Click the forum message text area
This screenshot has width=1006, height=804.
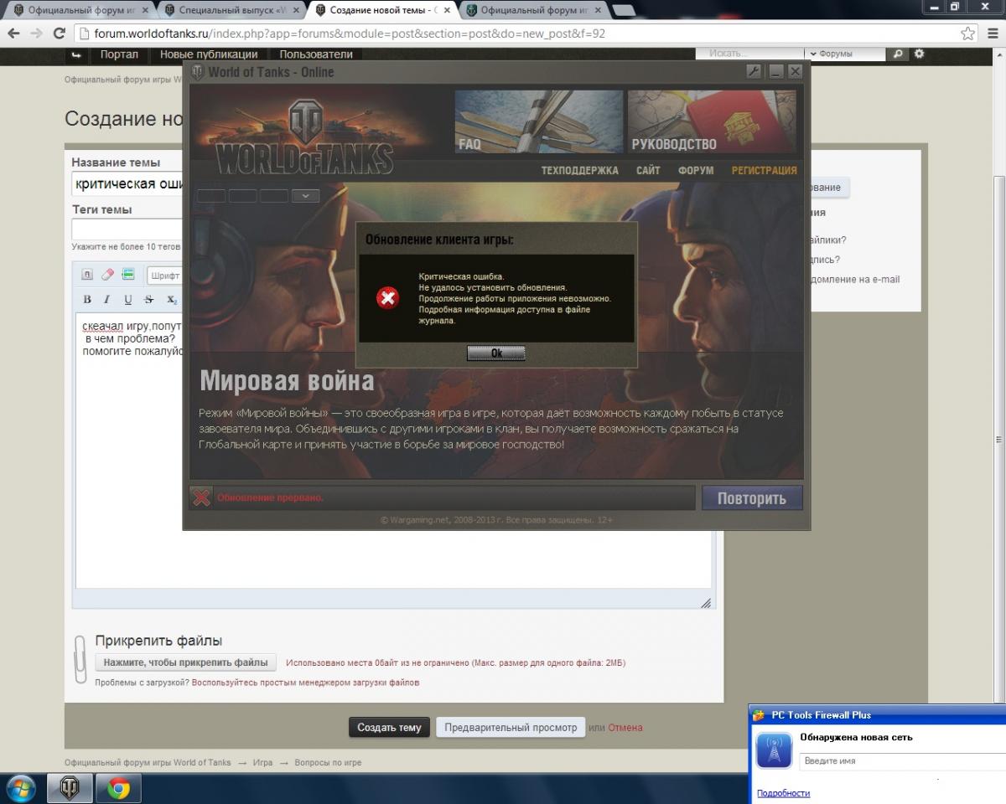pos(394,452)
